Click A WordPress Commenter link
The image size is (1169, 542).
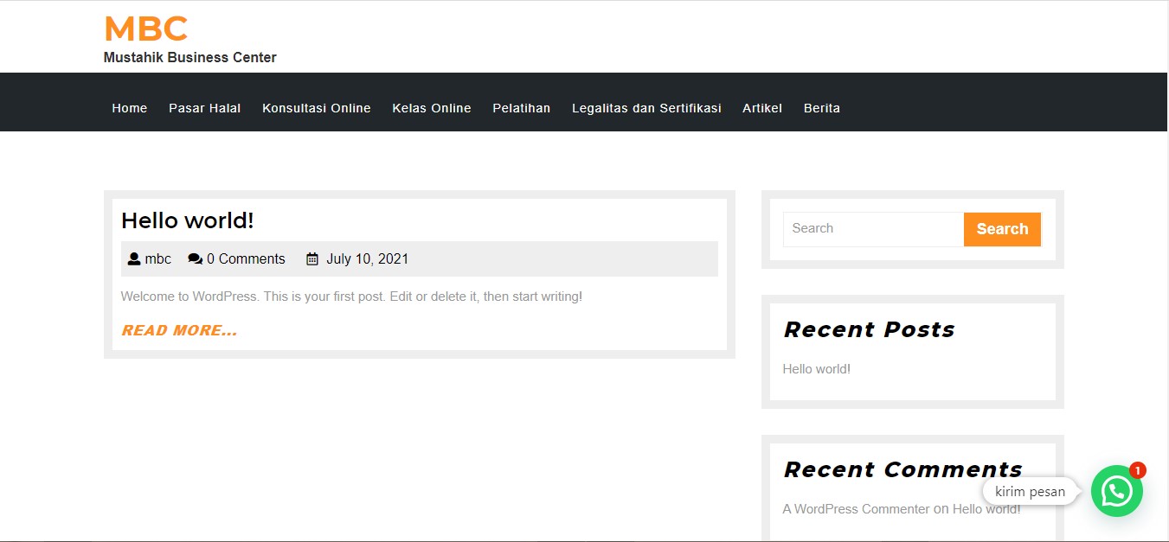[856, 509]
